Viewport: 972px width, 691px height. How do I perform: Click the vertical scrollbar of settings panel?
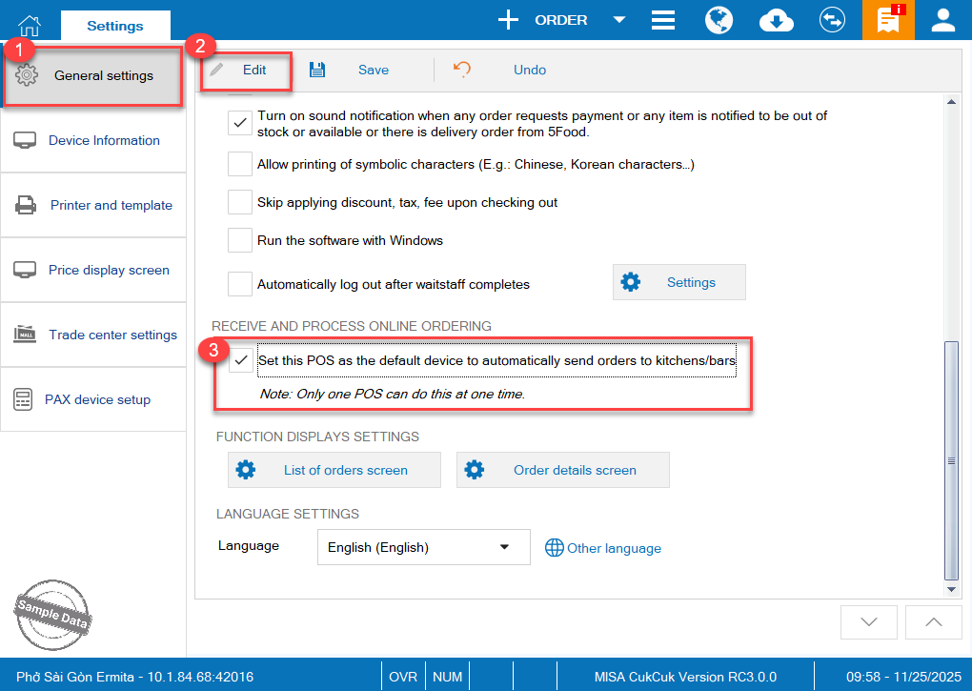[951, 459]
